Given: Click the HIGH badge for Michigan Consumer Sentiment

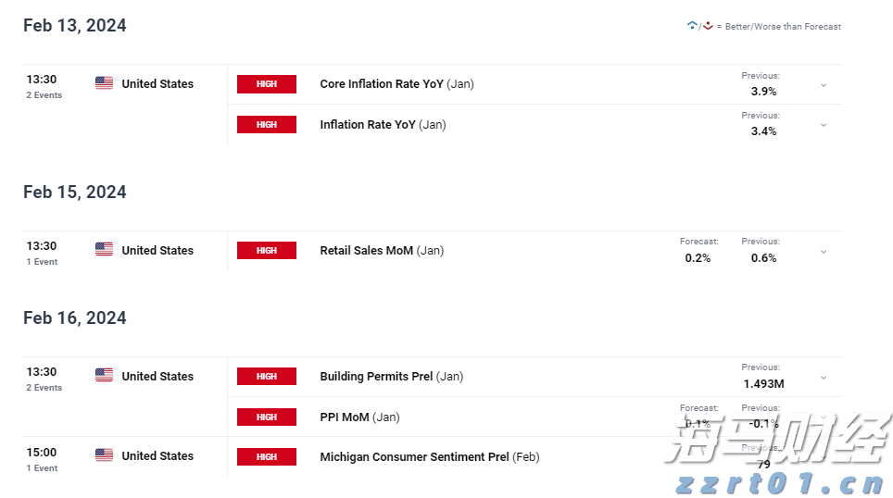Looking at the screenshot, I should tap(267, 457).
